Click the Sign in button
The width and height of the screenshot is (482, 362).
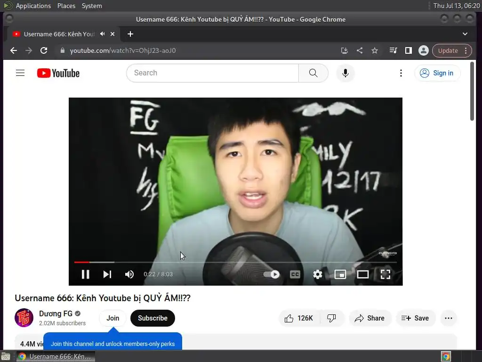pyautogui.click(x=437, y=73)
